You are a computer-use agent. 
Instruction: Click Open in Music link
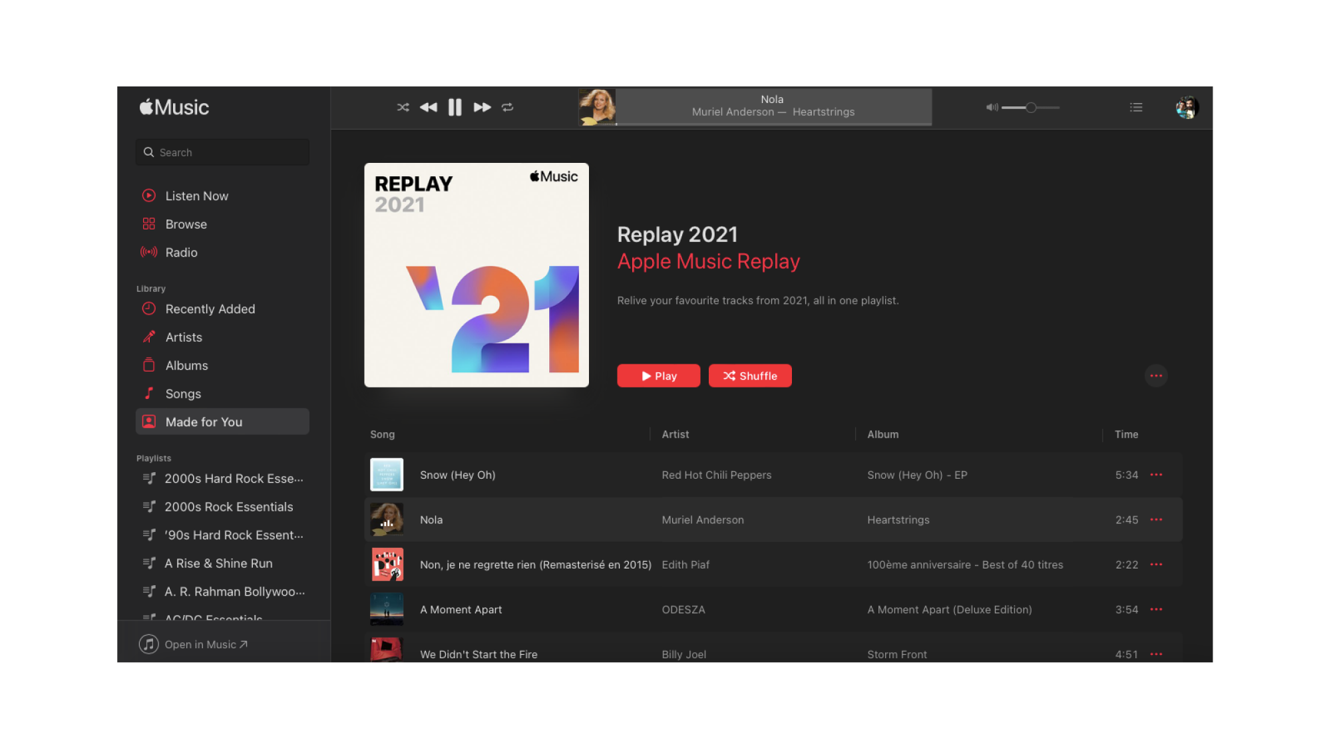193,644
